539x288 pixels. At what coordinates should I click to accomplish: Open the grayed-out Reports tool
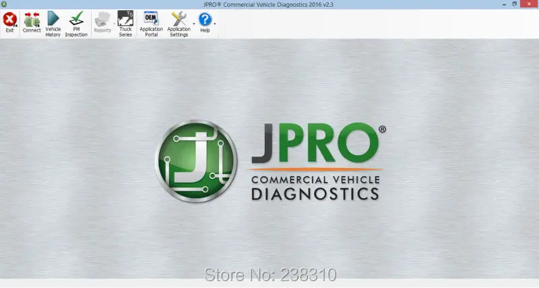[x=102, y=22]
